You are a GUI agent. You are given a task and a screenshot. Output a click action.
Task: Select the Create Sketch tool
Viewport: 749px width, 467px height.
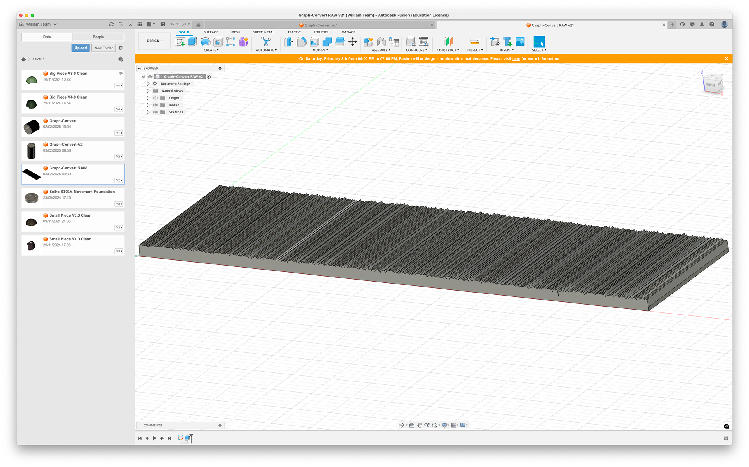pos(180,42)
